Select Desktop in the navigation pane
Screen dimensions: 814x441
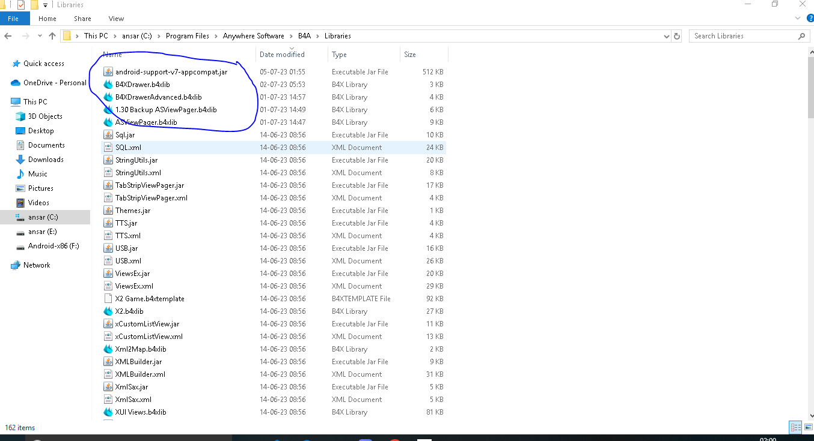point(41,131)
